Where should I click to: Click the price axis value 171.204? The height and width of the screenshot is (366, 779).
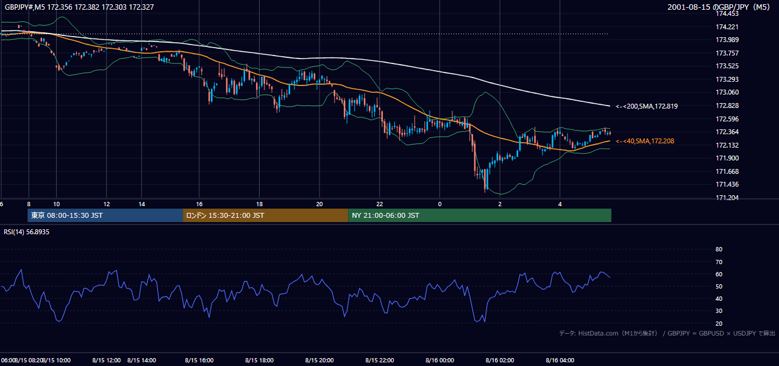click(x=727, y=198)
